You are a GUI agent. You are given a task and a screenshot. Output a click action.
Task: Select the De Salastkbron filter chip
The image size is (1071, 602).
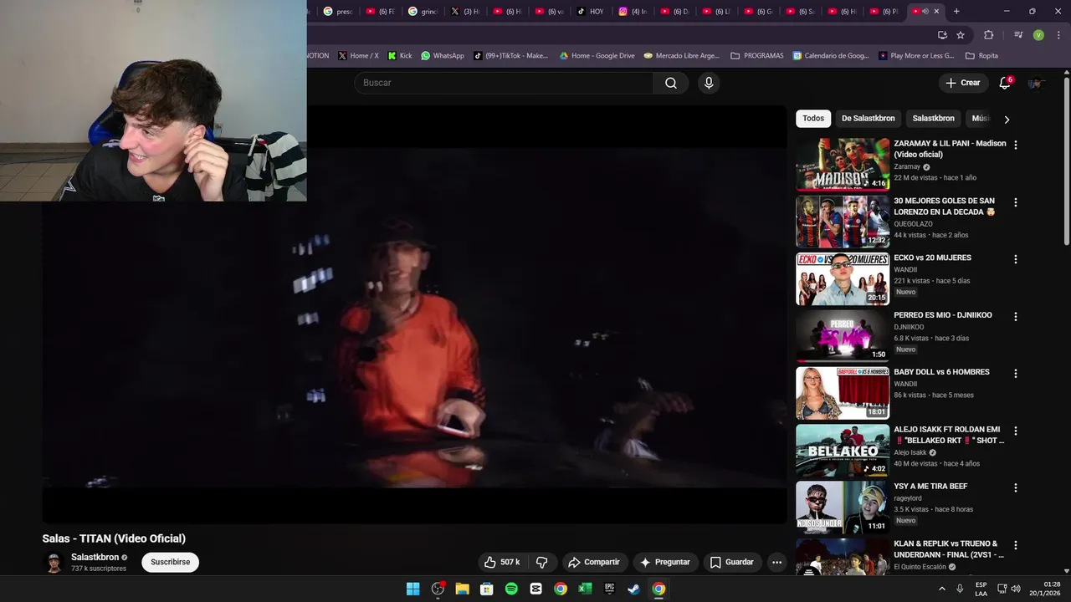click(x=868, y=118)
